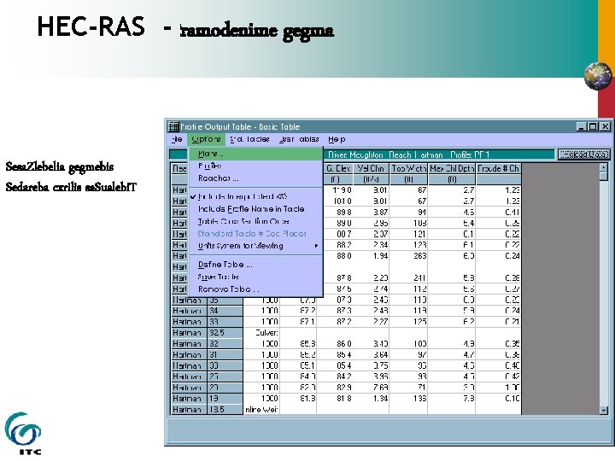Select Define Table... menu entry
The height and width of the screenshot is (461, 615).
click(x=255, y=265)
